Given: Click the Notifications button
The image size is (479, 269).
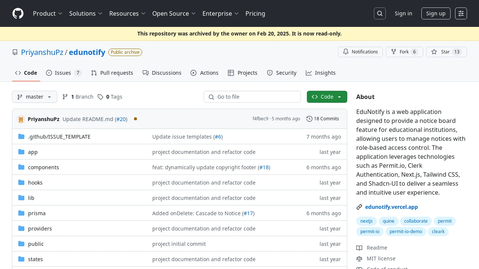Looking at the screenshot, I should [360, 52].
